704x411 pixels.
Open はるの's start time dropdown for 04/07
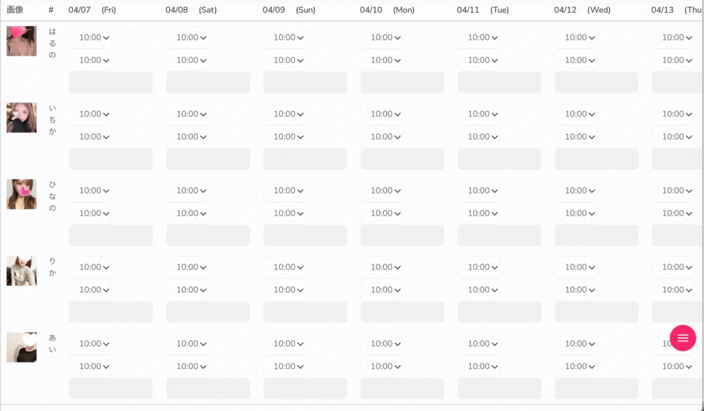pos(91,38)
